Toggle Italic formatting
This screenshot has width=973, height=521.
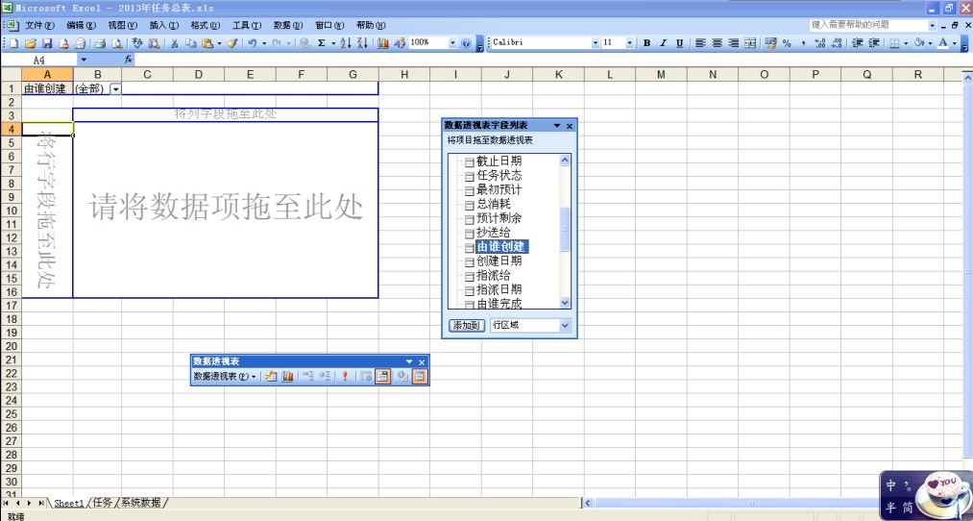(x=663, y=43)
